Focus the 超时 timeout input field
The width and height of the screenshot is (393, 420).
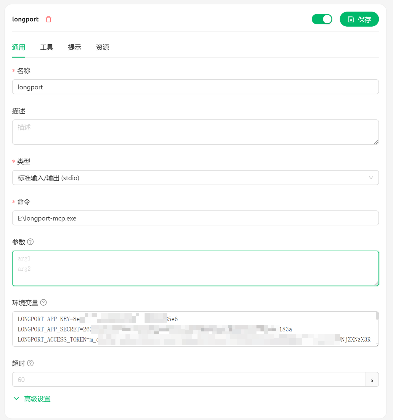[189, 380]
